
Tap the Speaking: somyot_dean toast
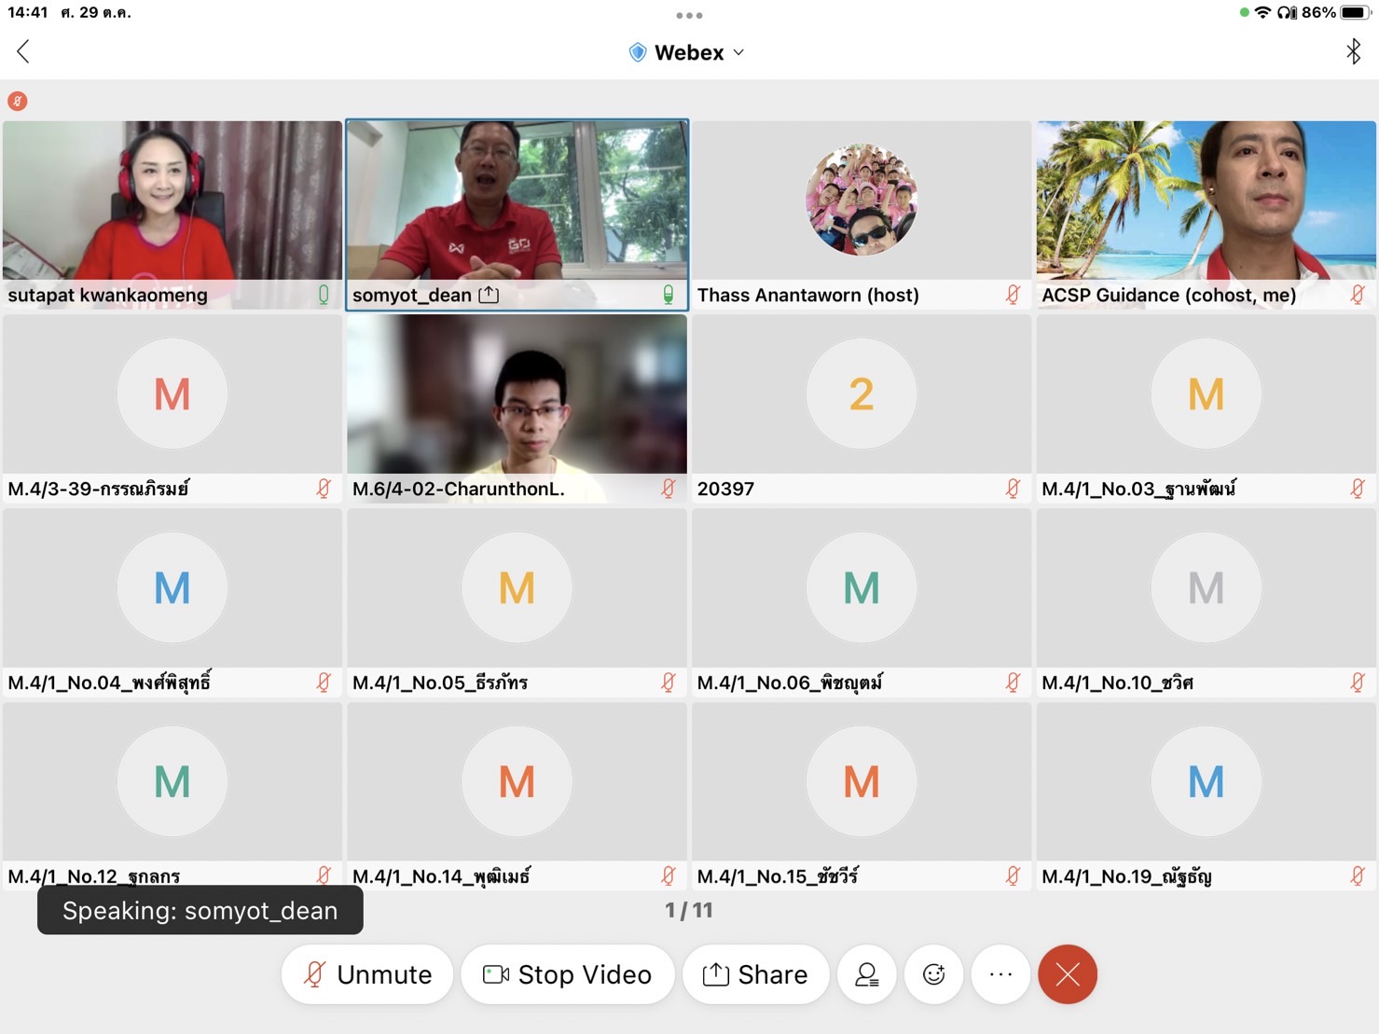(x=200, y=910)
